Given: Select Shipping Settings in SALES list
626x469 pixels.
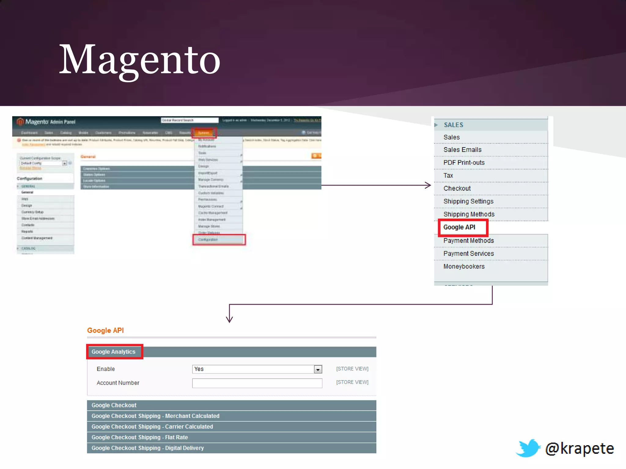Looking at the screenshot, I should coord(491,202).
